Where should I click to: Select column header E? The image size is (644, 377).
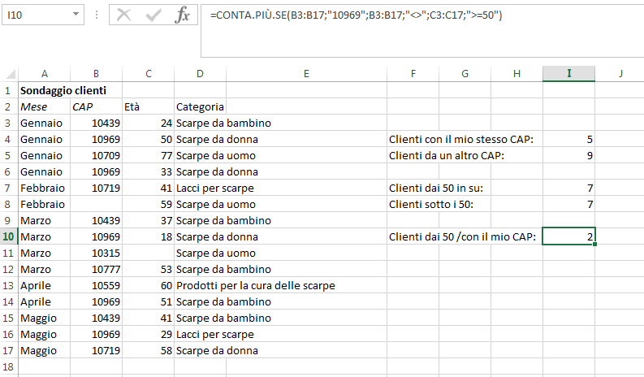tap(306, 74)
